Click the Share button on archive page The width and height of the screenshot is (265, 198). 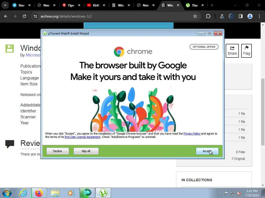click(x=232, y=51)
